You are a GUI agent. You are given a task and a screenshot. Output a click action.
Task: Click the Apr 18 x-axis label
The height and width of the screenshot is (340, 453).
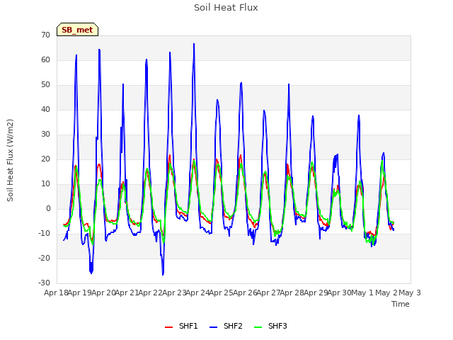point(56,293)
